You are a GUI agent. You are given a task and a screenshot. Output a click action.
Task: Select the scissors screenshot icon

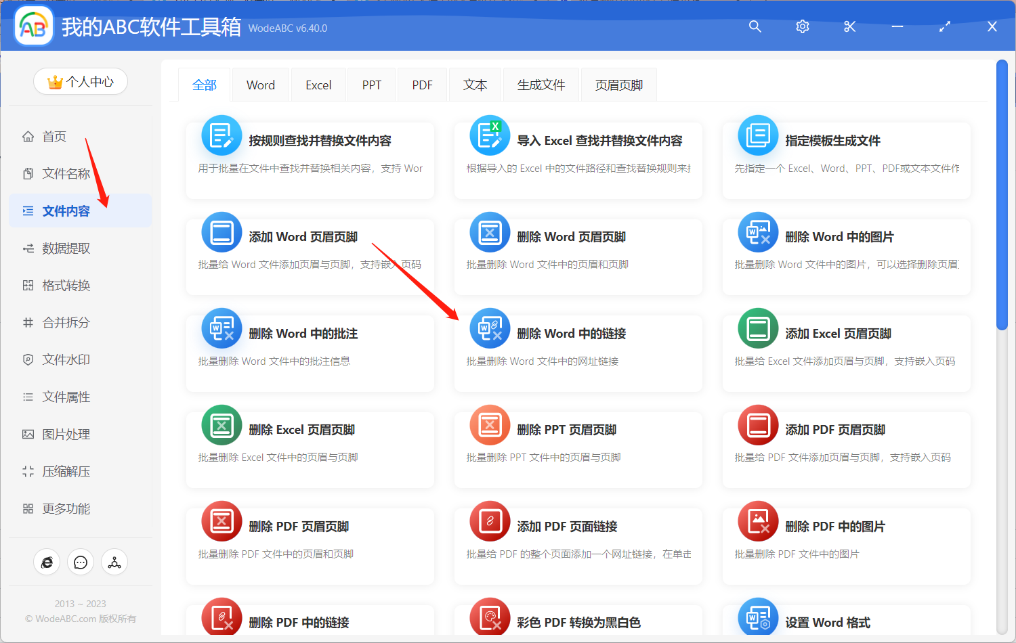point(849,26)
